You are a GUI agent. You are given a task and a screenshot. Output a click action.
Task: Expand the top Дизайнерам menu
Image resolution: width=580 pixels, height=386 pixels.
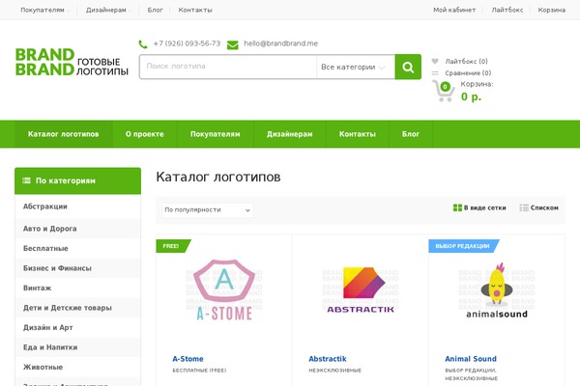pos(108,10)
